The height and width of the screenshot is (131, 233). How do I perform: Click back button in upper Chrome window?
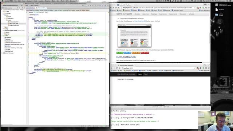(111, 8)
